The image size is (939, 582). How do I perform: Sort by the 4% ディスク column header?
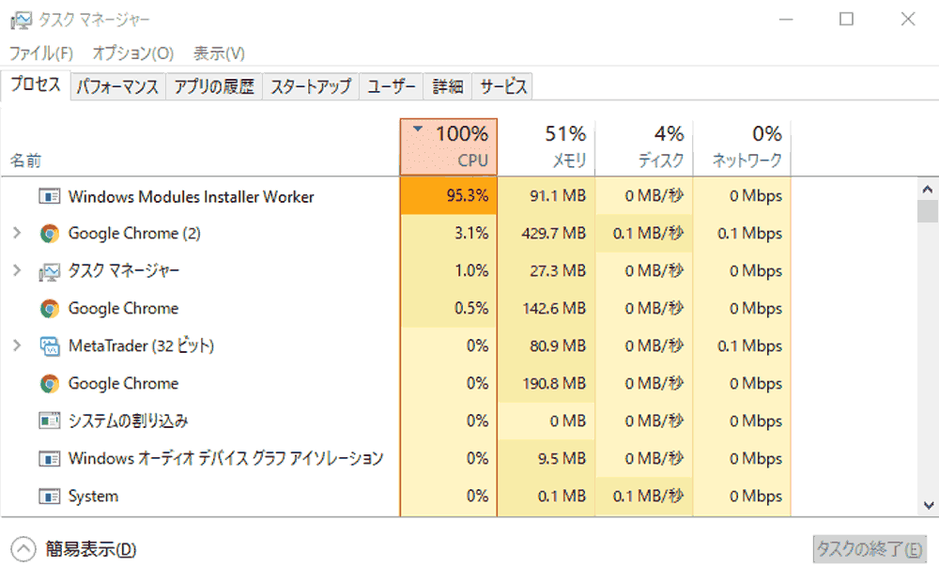644,147
